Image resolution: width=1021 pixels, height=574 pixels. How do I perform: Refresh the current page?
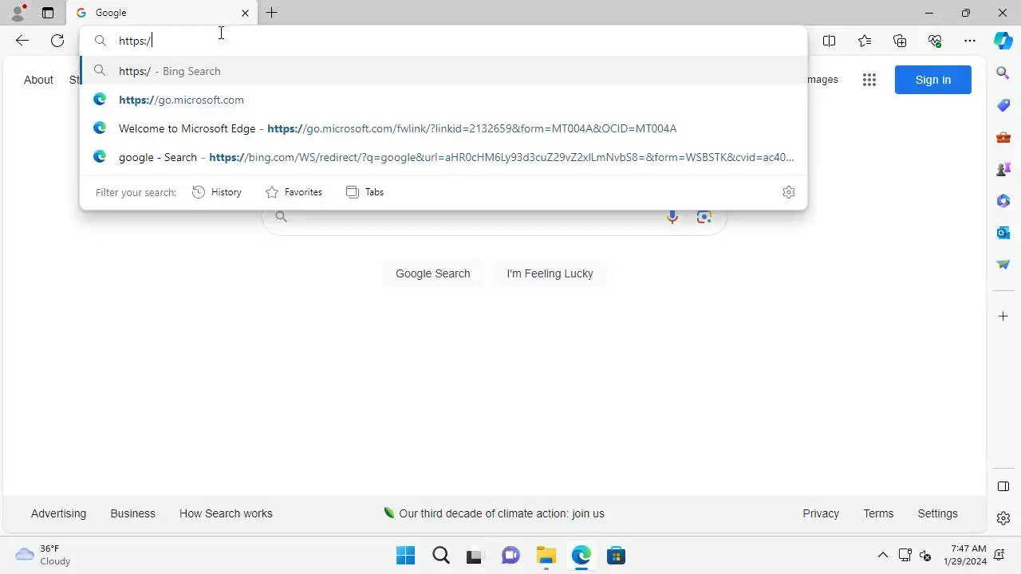[x=57, y=41]
